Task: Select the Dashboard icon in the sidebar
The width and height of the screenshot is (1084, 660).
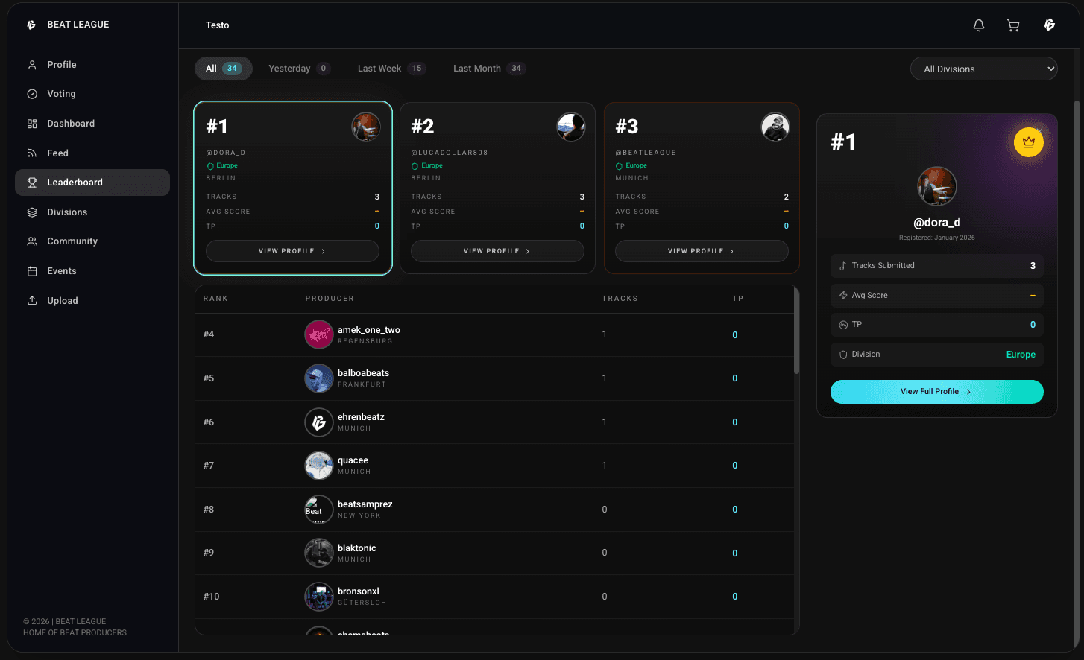Action: click(x=32, y=123)
